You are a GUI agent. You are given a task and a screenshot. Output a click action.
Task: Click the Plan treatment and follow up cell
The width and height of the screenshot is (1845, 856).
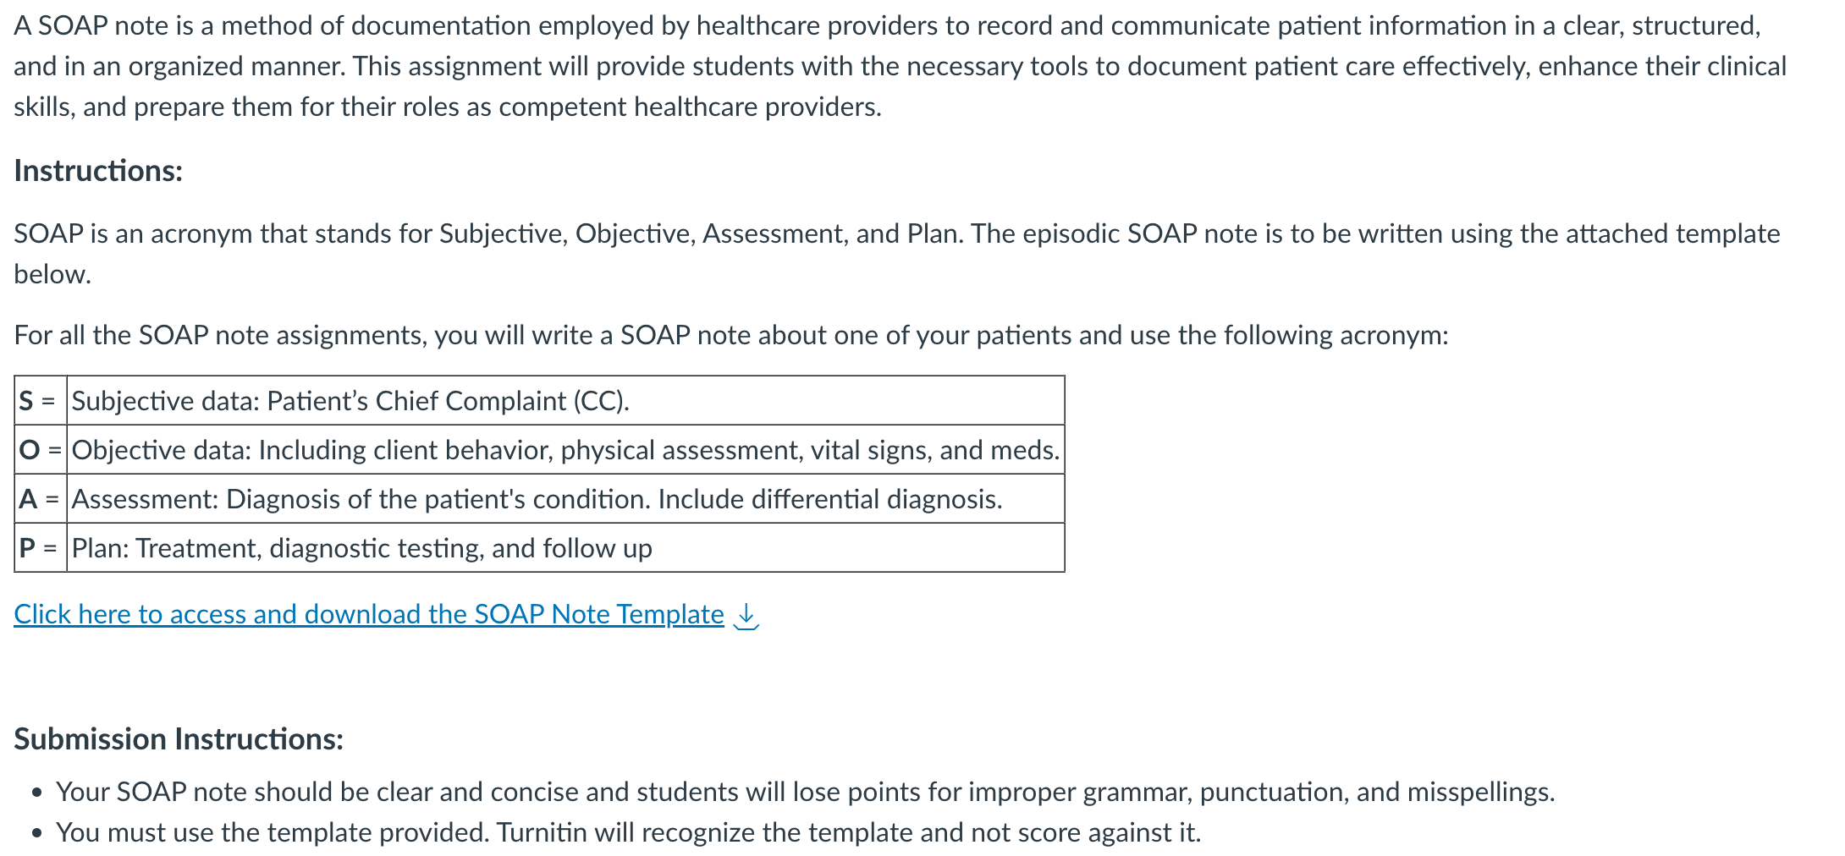[x=565, y=548]
